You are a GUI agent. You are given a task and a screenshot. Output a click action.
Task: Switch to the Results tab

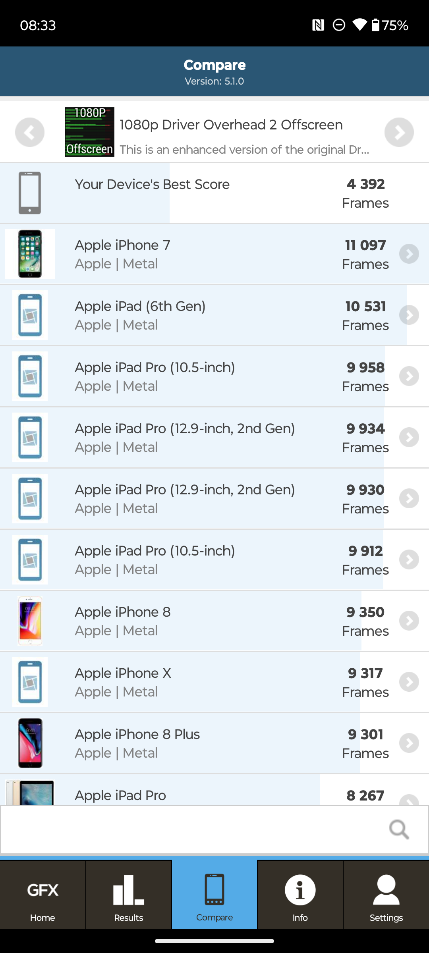pos(129,895)
